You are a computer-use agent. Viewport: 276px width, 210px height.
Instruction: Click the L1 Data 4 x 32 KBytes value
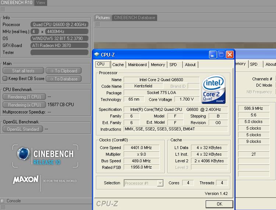209,148
